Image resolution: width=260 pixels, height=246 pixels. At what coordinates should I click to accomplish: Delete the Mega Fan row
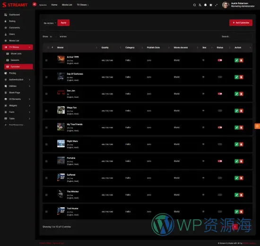point(241,110)
